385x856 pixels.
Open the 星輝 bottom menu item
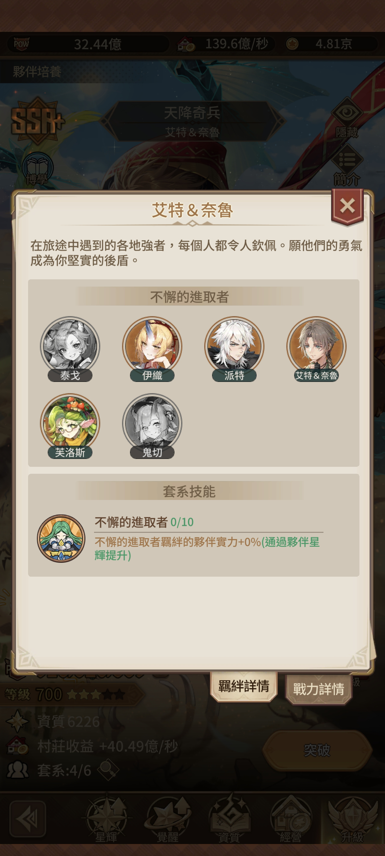pos(106,820)
